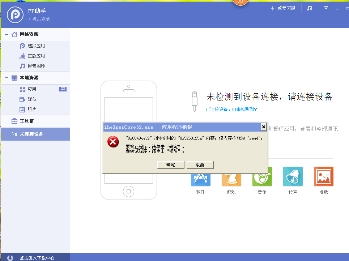Screen dimensions: 349x261
Task: Click the error dialog title bar text
Action: click(148, 127)
